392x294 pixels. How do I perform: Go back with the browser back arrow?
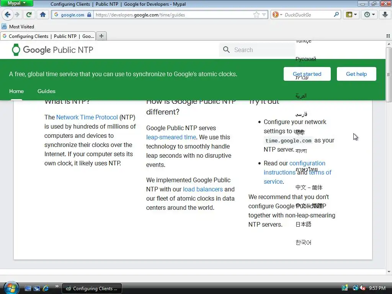(x=8, y=15)
